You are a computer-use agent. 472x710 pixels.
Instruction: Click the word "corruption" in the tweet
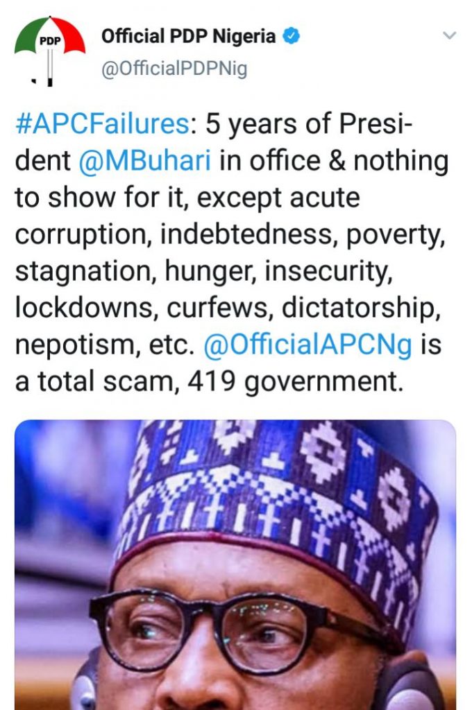pyautogui.click(x=82, y=236)
